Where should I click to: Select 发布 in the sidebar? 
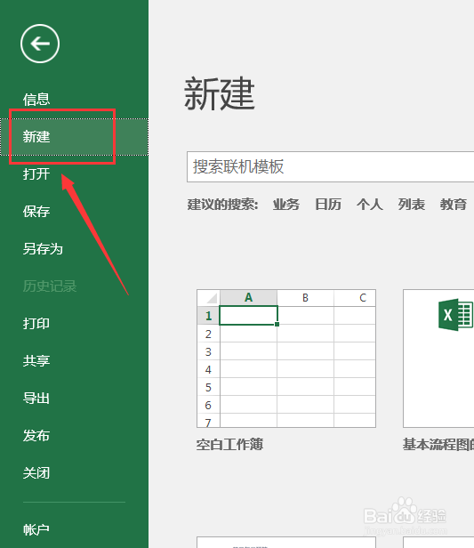coord(36,436)
